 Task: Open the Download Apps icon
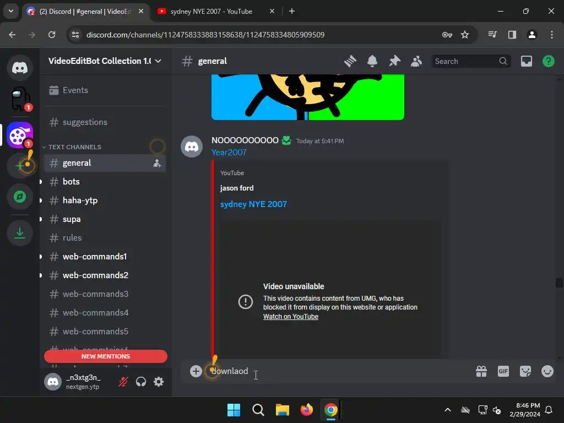20,233
